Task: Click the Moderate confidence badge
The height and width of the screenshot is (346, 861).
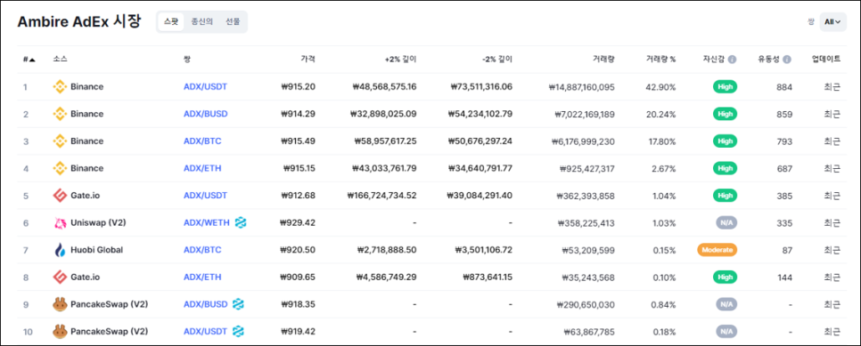Action: [717, 250]
